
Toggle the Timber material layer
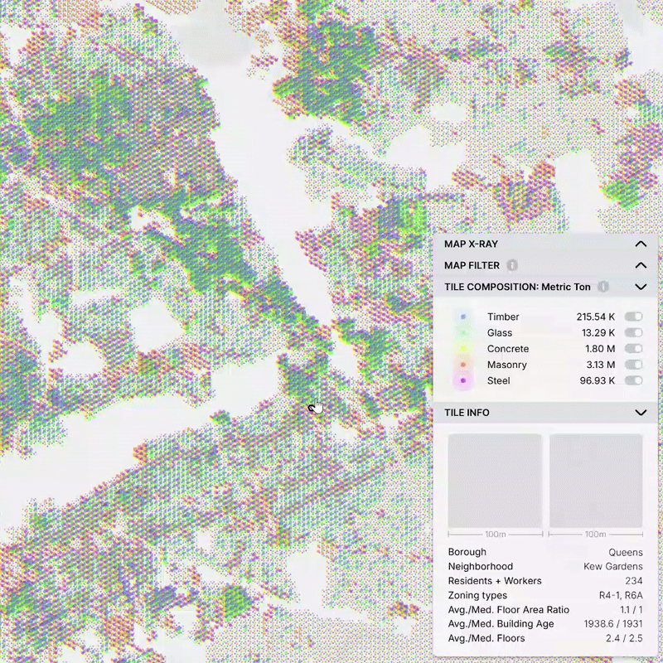pyautogui.click(x=634, y=317)
